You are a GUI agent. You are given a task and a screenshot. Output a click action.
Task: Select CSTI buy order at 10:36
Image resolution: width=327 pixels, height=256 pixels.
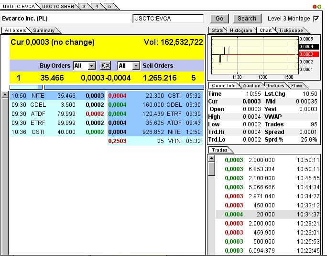point(57,132)
